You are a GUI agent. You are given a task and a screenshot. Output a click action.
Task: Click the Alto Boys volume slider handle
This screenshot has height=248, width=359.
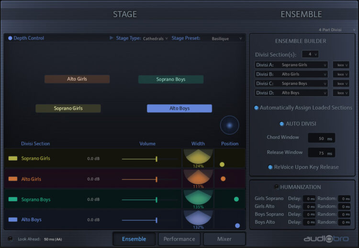pyautogui.click(x=157, y=220)
